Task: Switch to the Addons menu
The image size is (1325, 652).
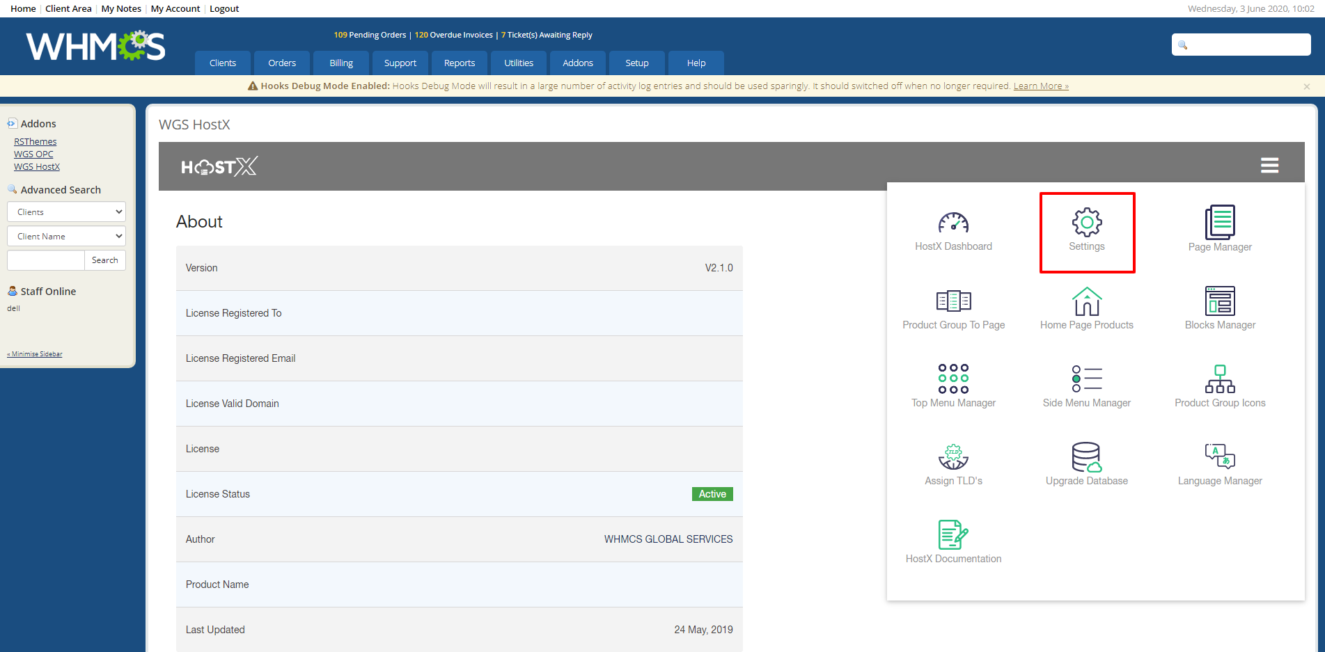Action: click(x=577, y=63)
